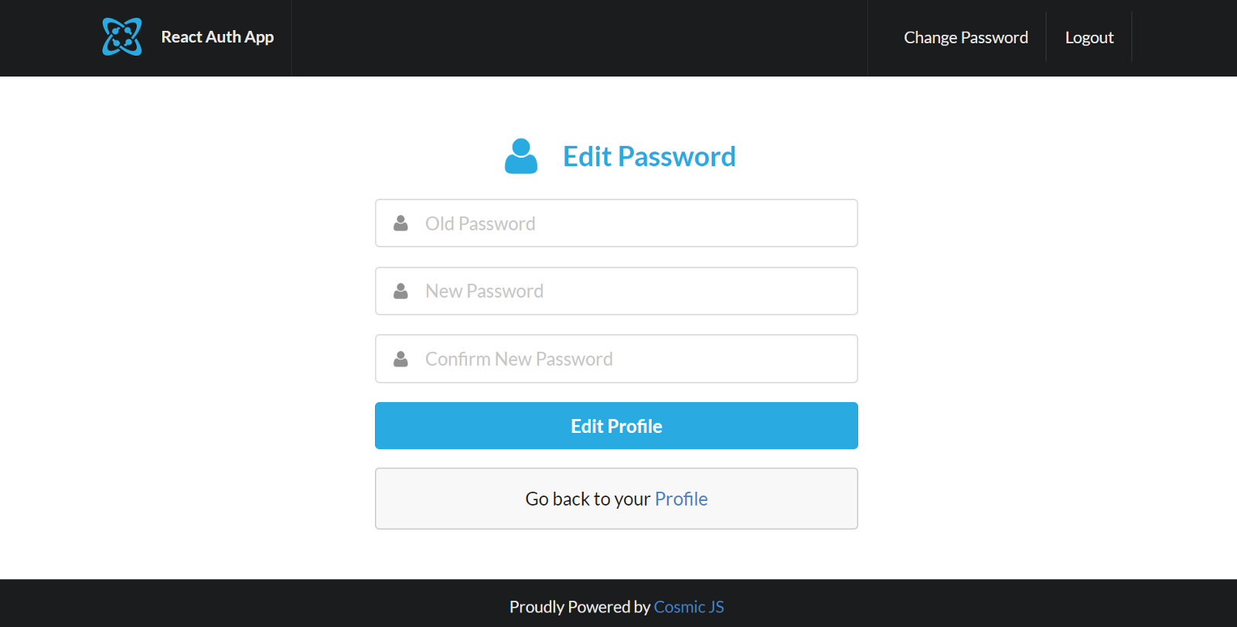Screen dimensions: 1237x627
Task: Select Logout from the top navigation
Action: [1089, 38]
